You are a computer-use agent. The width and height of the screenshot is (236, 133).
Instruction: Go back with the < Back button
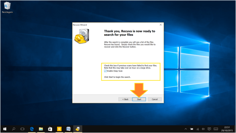pos(125,99)
